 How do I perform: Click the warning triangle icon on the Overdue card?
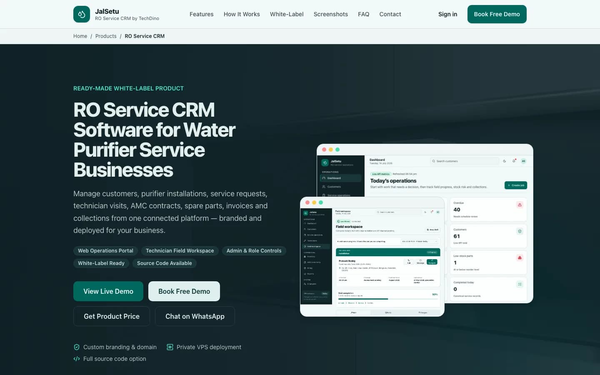520,205
